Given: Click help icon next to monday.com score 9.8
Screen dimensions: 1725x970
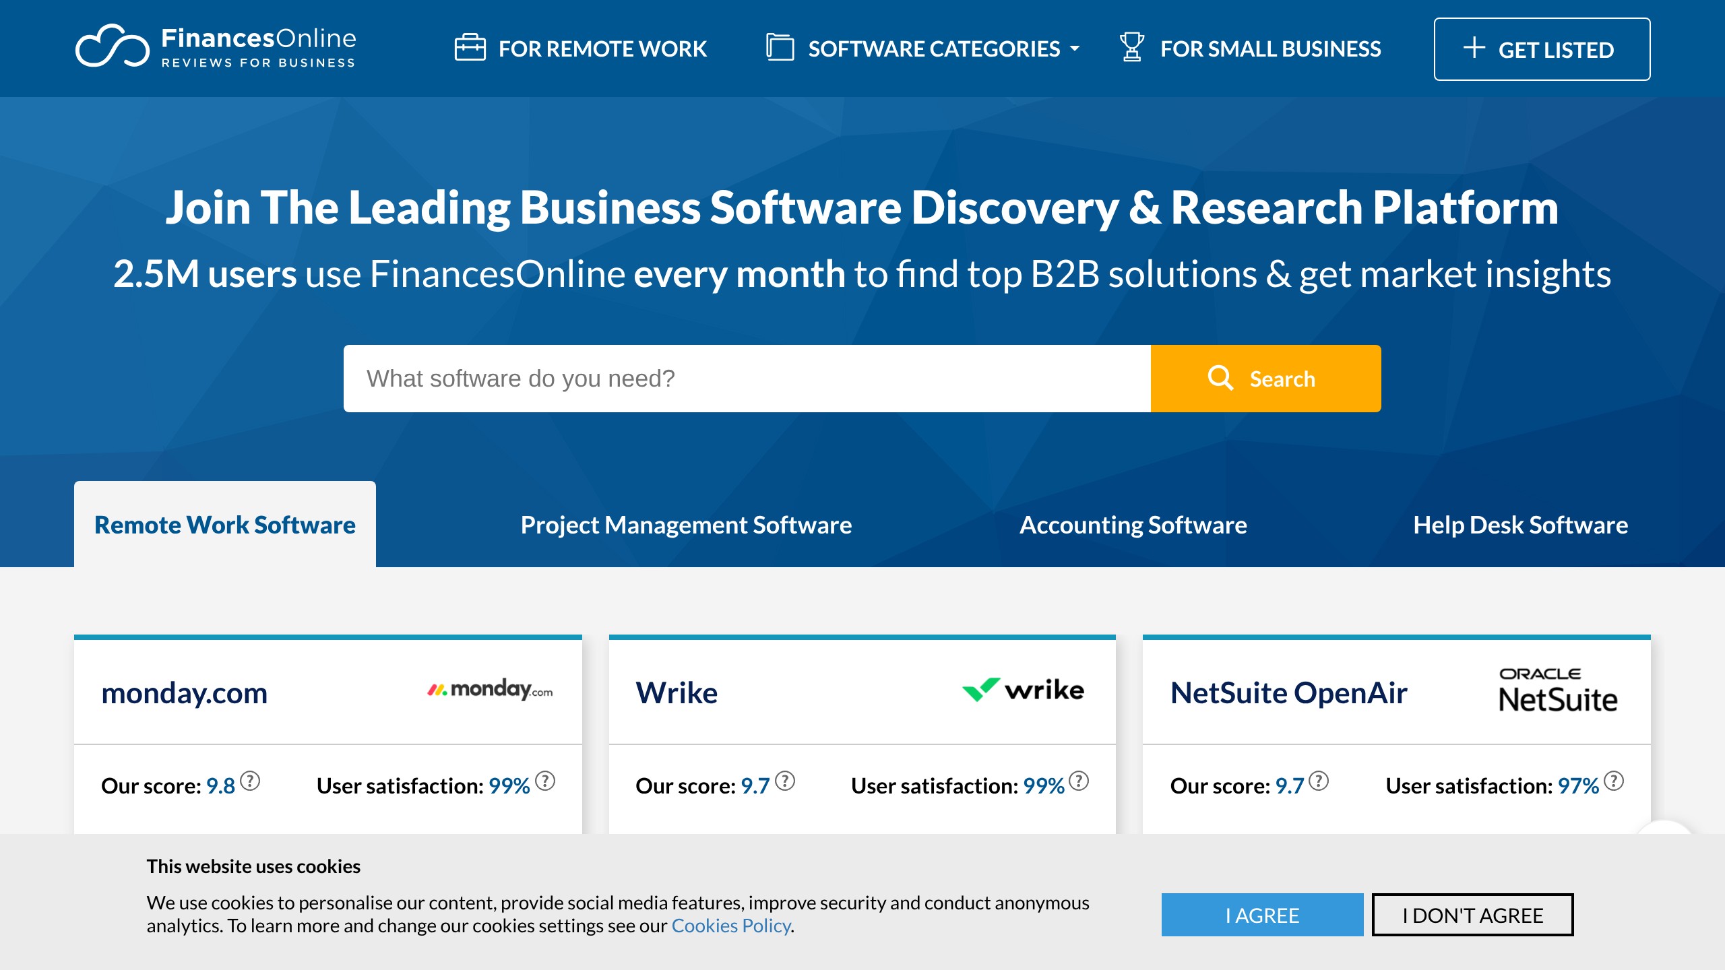Looking at the screenshot, I should click(x=250, y=781).
